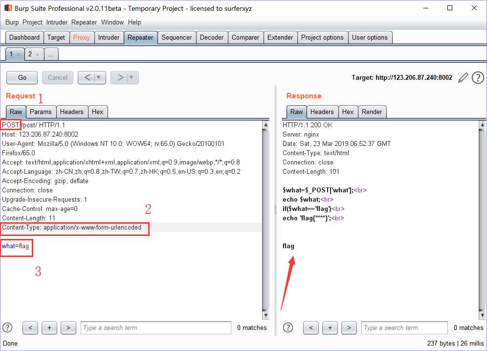The image size is (487, 351).
Task: Click the HTTP/1.1 200 OK response line
Action: pos(308,125)
